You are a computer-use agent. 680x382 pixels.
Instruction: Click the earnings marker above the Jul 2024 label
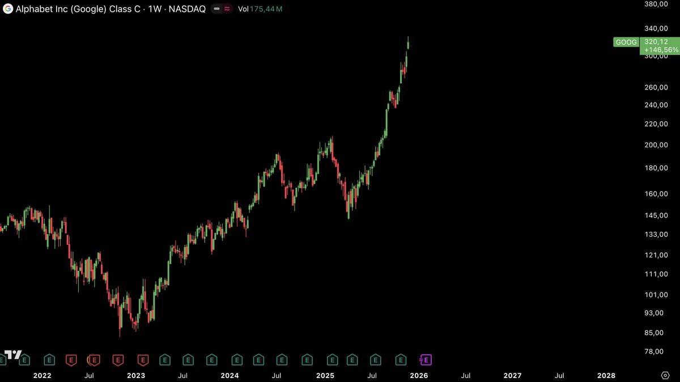click(x=282, y=359)
